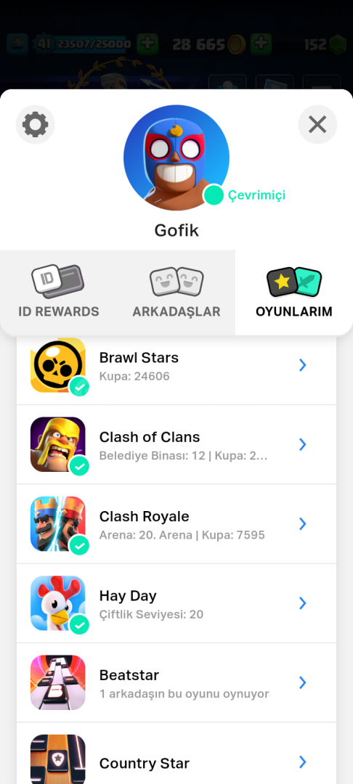Tap the Hay Day chicken icon
Viewport: 353px width, 784px height.
pos(58,603)
